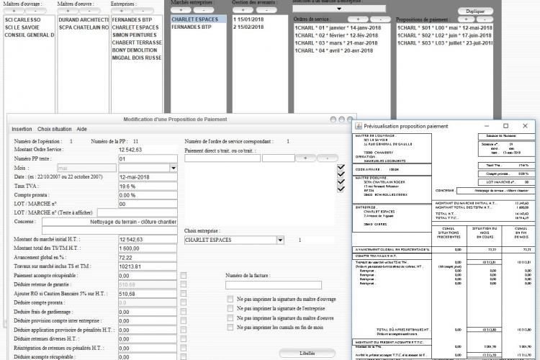The width and height of the screenshot is (540, 360).
Task: Remove a proposition de paiement with minus button
Action: point(485,19)
